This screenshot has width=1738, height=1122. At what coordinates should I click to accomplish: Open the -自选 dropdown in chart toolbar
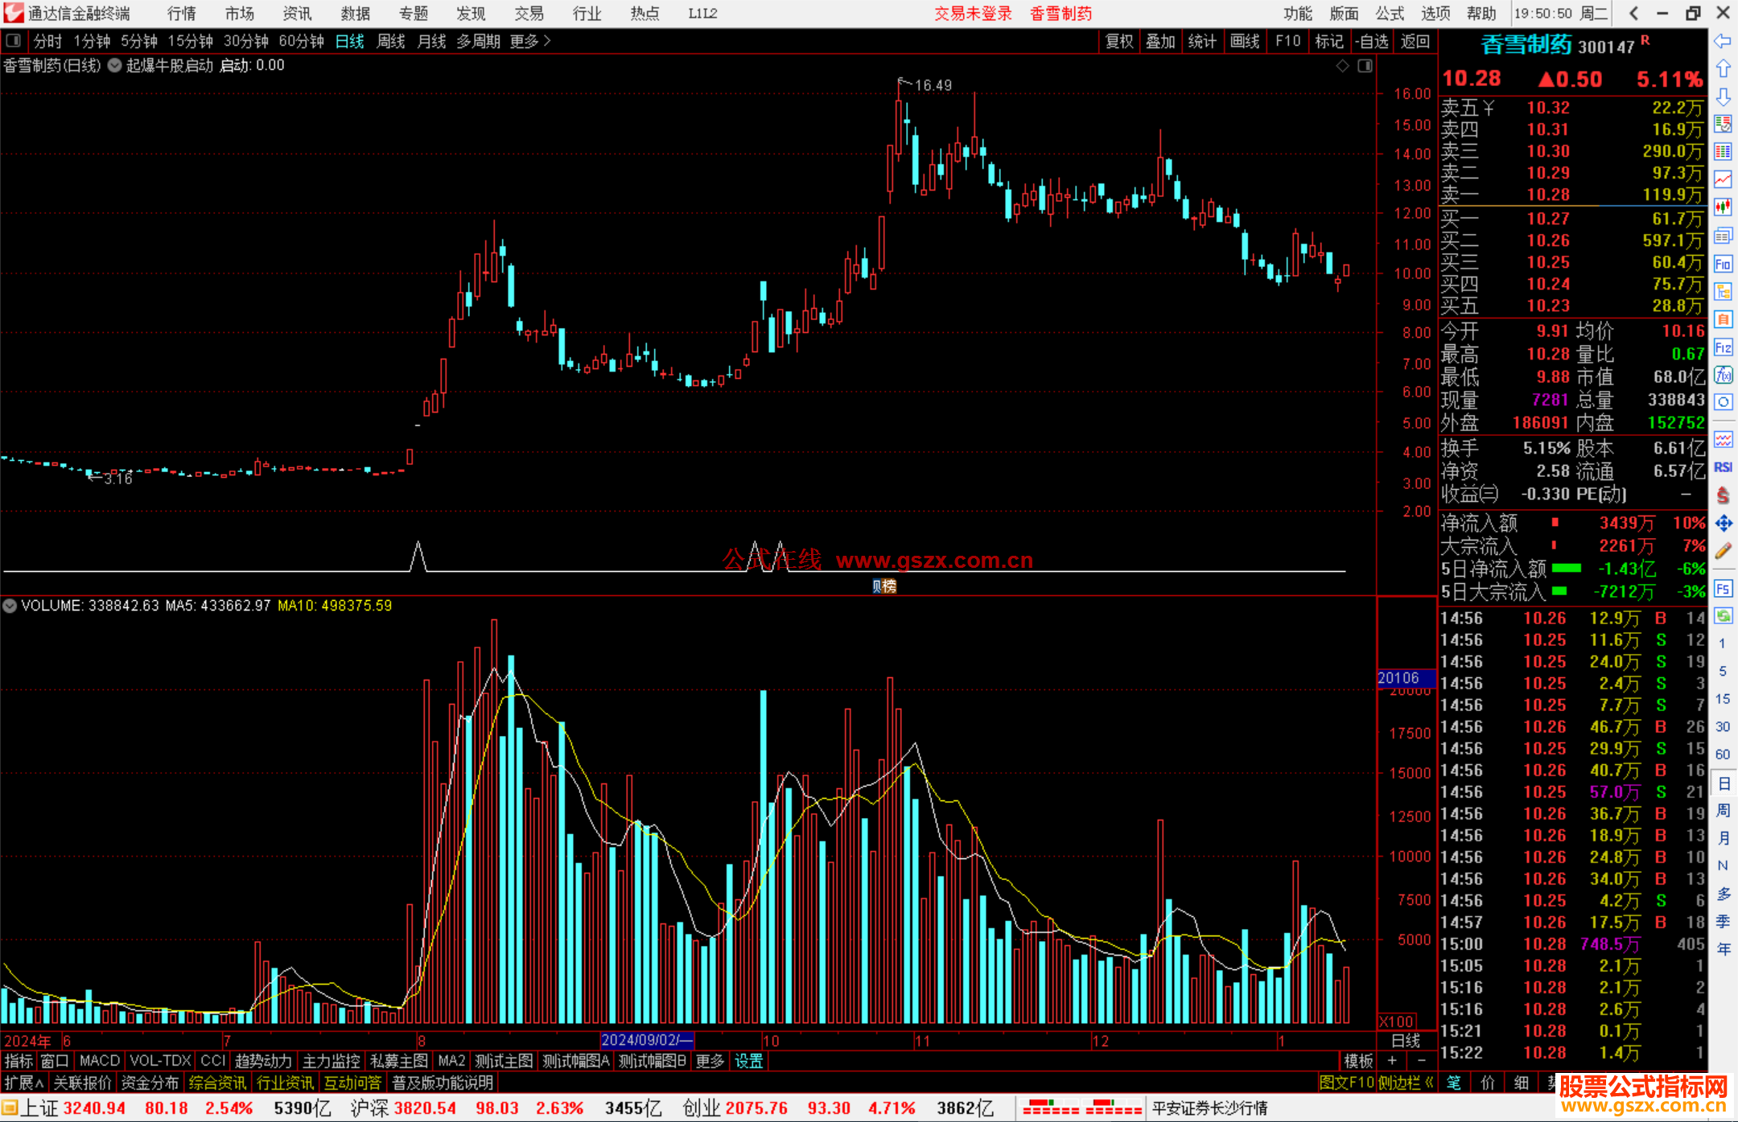1372,41
